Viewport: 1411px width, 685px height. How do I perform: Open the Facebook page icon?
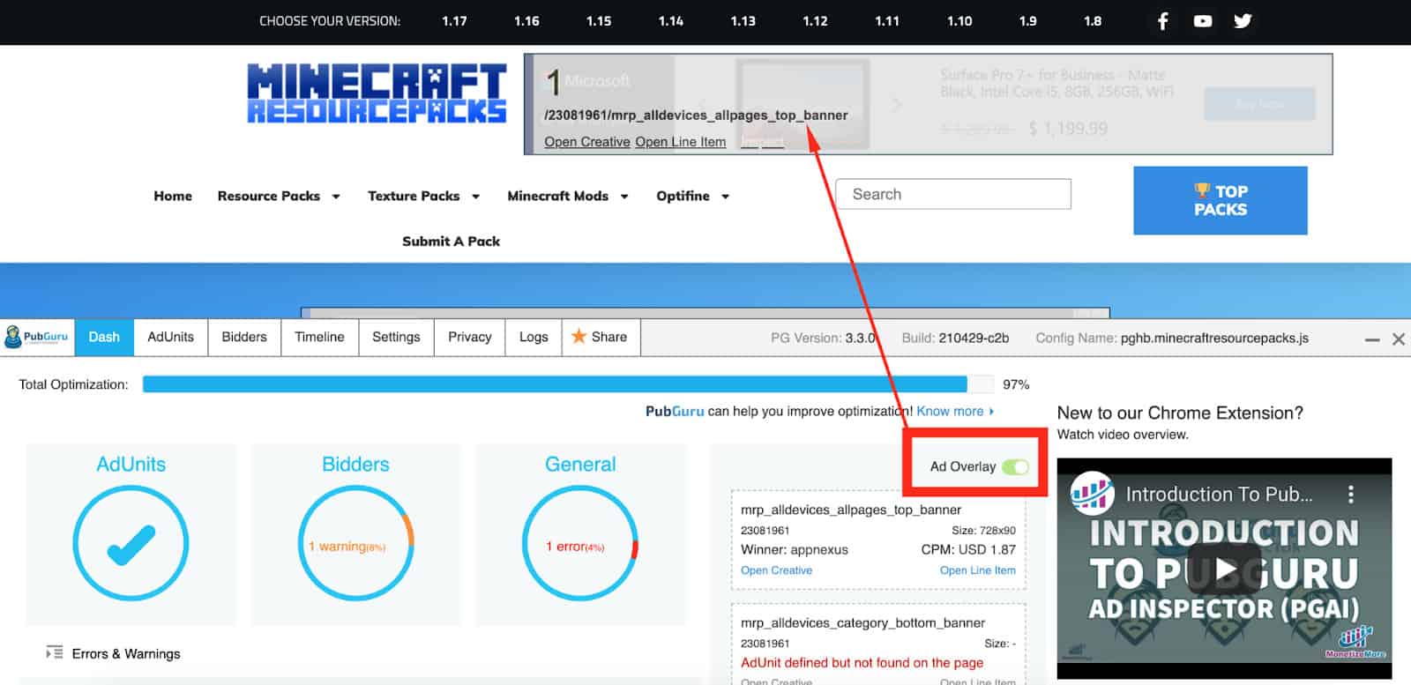tap(1162, 21)
